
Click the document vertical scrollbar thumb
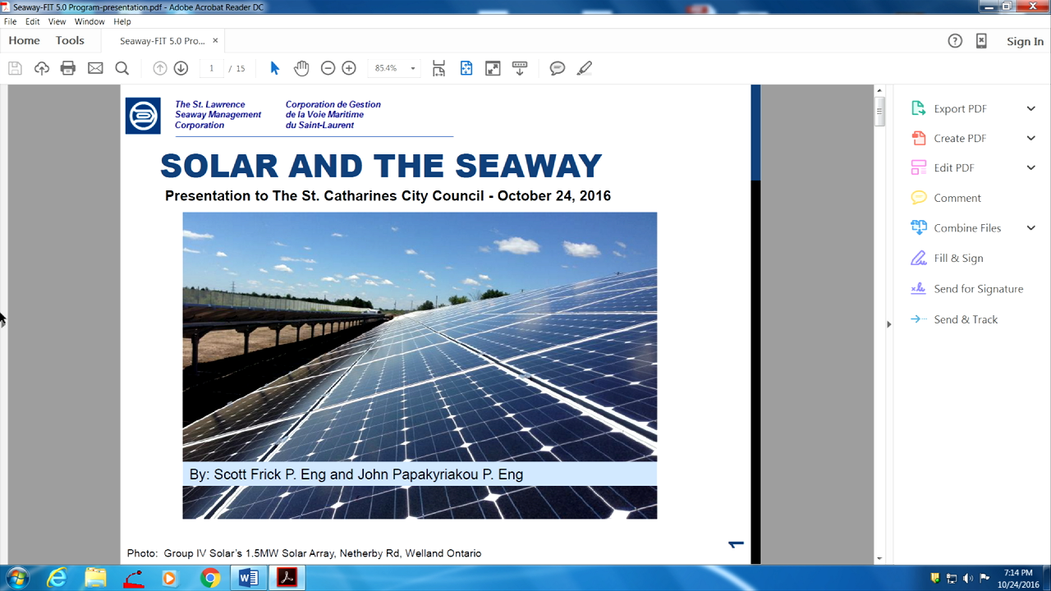879,111
